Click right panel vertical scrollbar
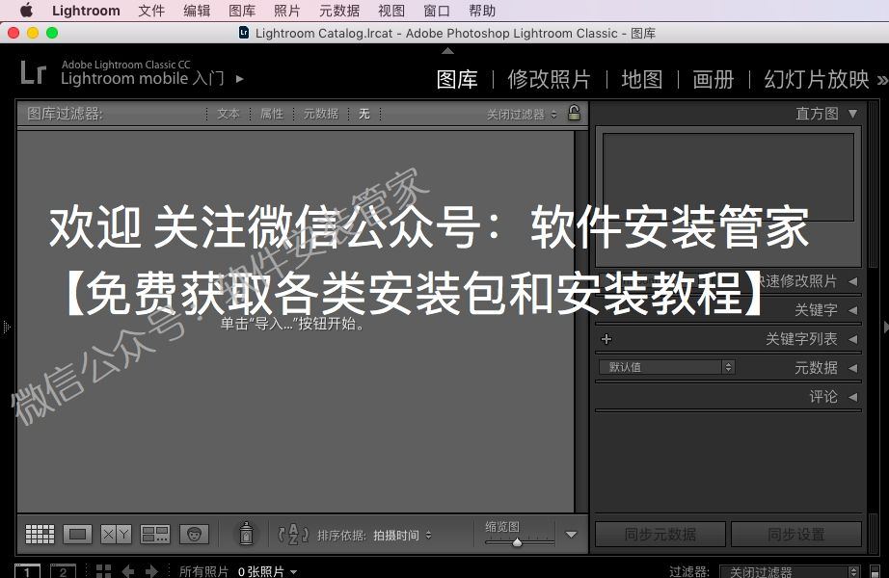The width and height of the screenshot is (889, 578). [x=874, y=185]
